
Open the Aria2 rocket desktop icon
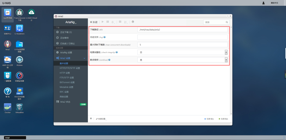tap(7, 46)
